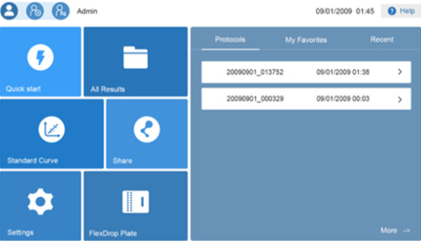Switch to the Protocols tab
The height and width of the screenshot is (241, 421).
tap(230, 40)
